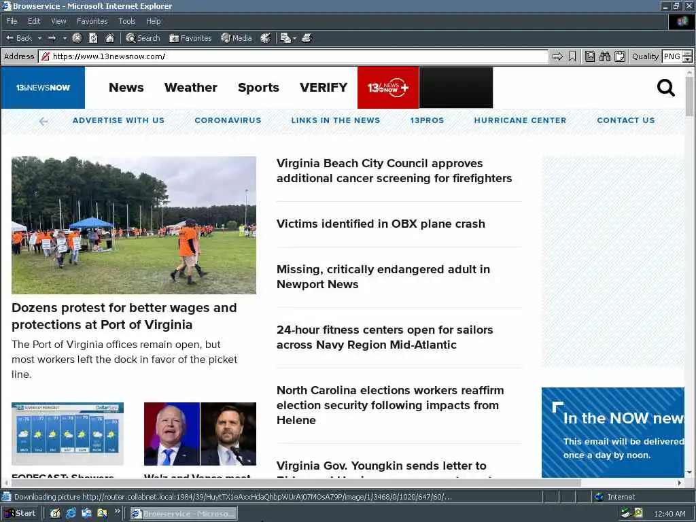Open the Windows Start button
Image resolution: width=696 pixels, height=522 pixels.
[20, 514]
